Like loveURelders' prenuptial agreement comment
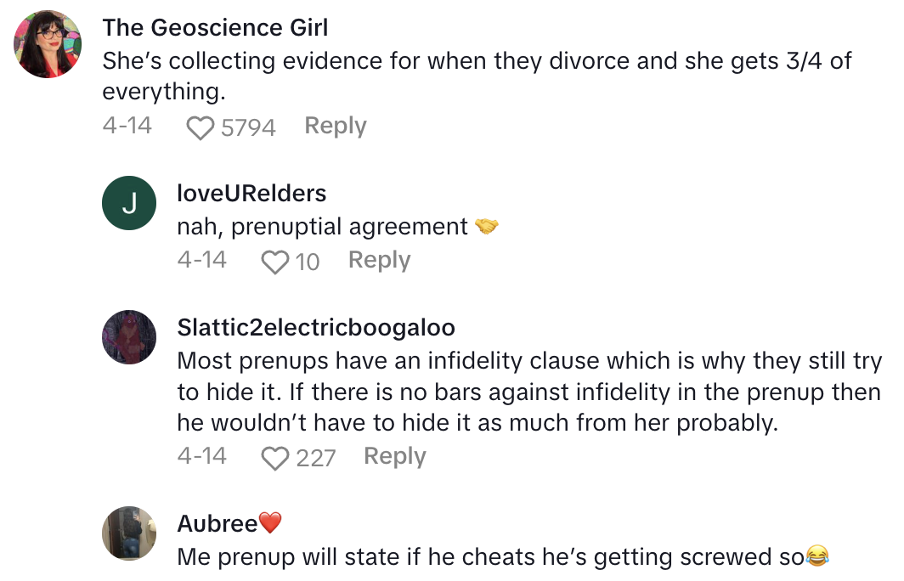Image resolution: width=904 pixels, height=581 pixels. pos(275,262)
